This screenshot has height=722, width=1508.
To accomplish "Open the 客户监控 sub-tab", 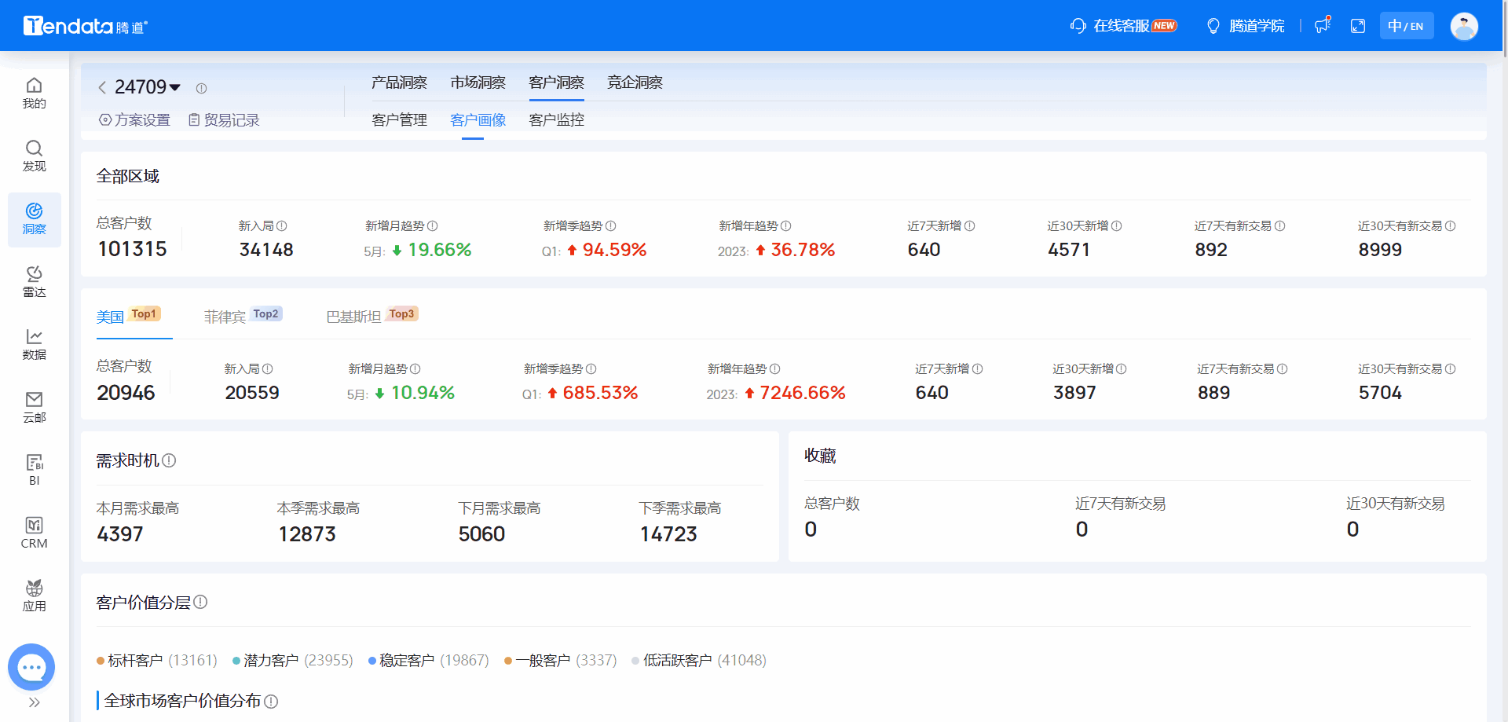I will tap(556, 119).
